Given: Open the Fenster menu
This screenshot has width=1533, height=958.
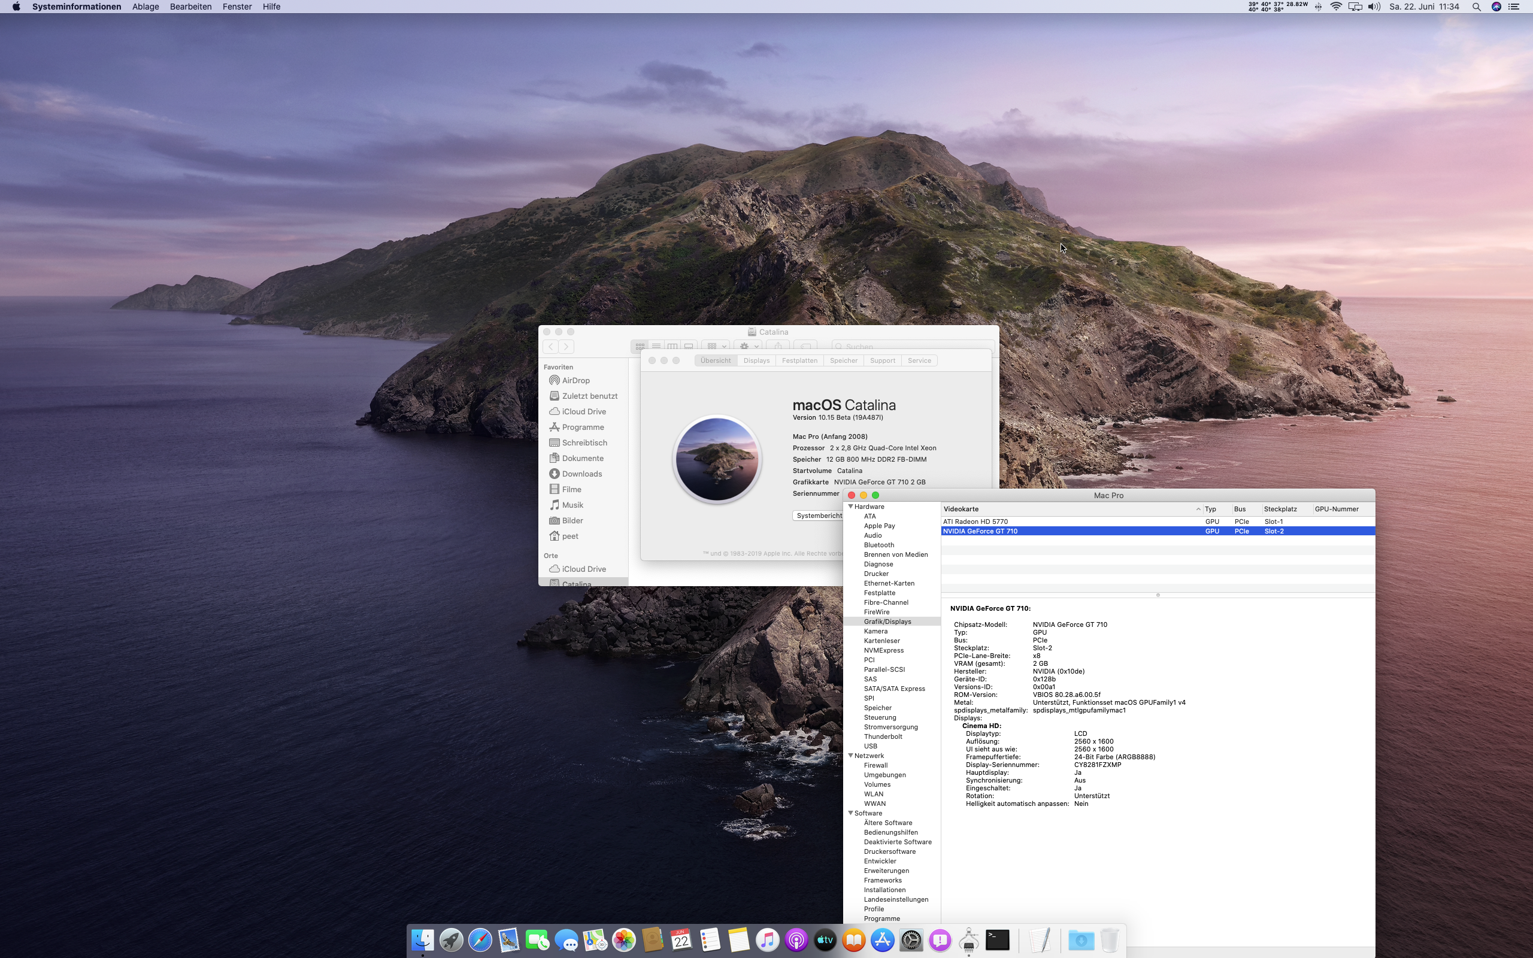Looking at the screenshot, I should tap(237, 7).
